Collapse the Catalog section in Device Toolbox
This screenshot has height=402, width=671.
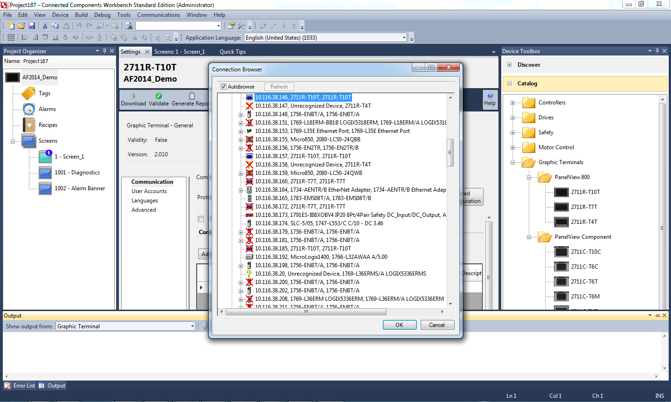click(x=509, y=83)
